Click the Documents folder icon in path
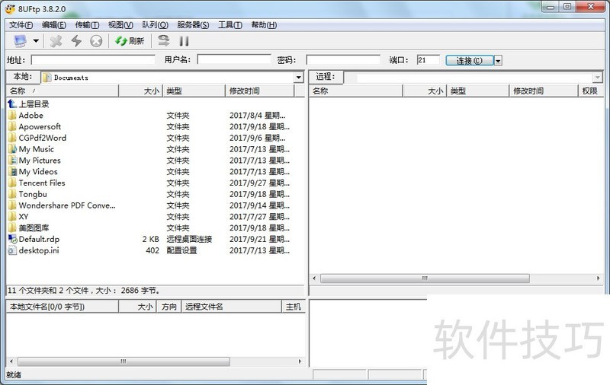This screenshot has height=385, width=610. point(47,78)
